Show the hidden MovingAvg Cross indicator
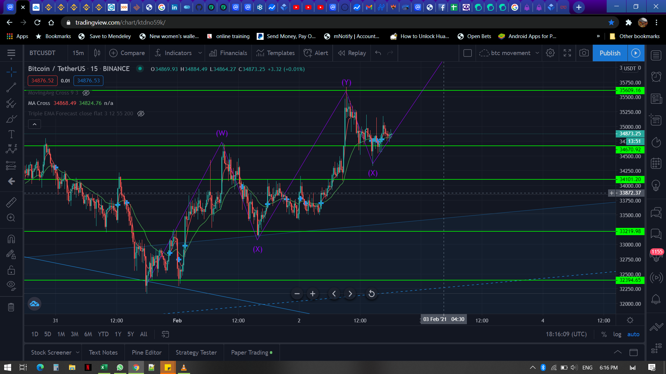This screenshot has height=374, width=666. [x=86, y=93]
